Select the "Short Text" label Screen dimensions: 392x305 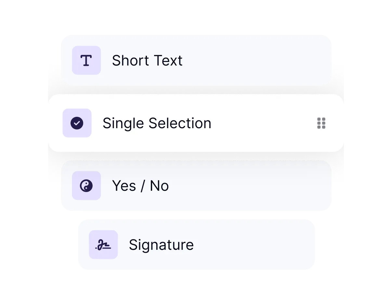coord(147,61)
